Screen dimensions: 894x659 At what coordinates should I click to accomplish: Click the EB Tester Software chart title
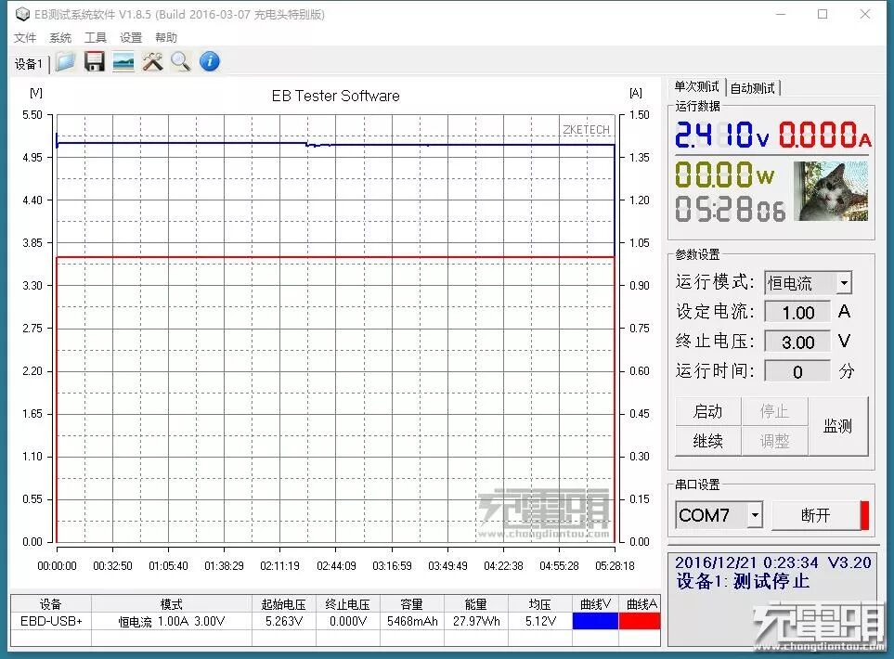(335, 96)
